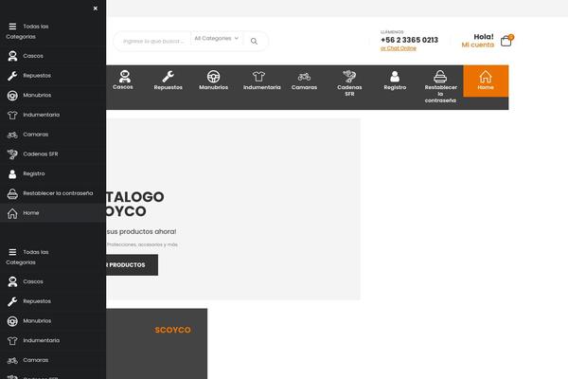Click the dark PRODUCTOS banner button
Viewport: 568px width, 379px height.
tap(132, 265)
